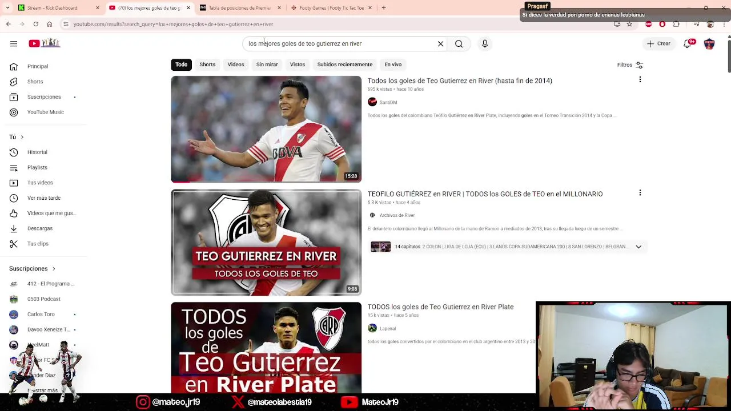Open title Todos los goles hasta fin de 2014
731x411 pixels.
coord(460,81)
